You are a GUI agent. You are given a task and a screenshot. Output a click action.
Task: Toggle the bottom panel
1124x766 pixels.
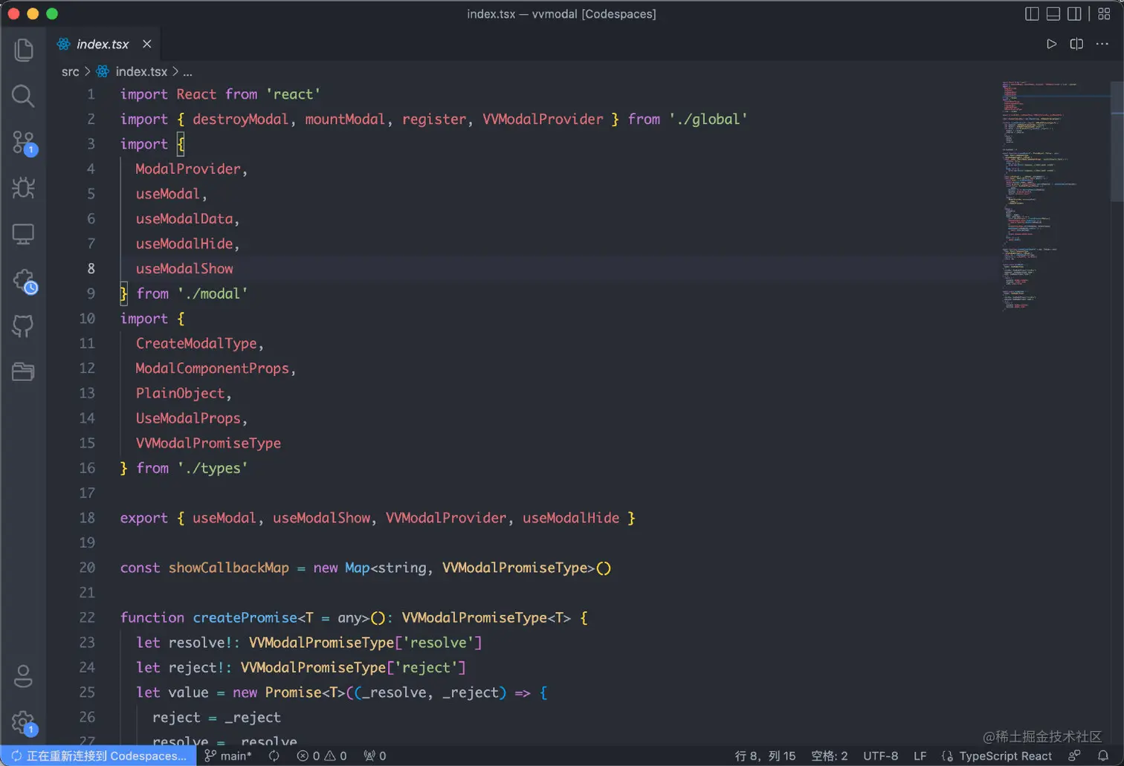[1053, 13]
